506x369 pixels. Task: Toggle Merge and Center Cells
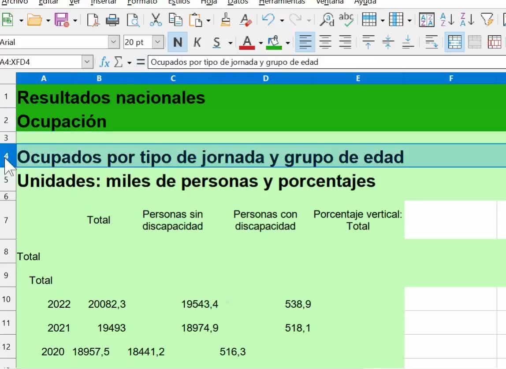point(455,42)
